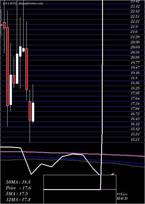Click the 20.08 price axis label
Screen dimensions: 145x204
pos(135,58)
